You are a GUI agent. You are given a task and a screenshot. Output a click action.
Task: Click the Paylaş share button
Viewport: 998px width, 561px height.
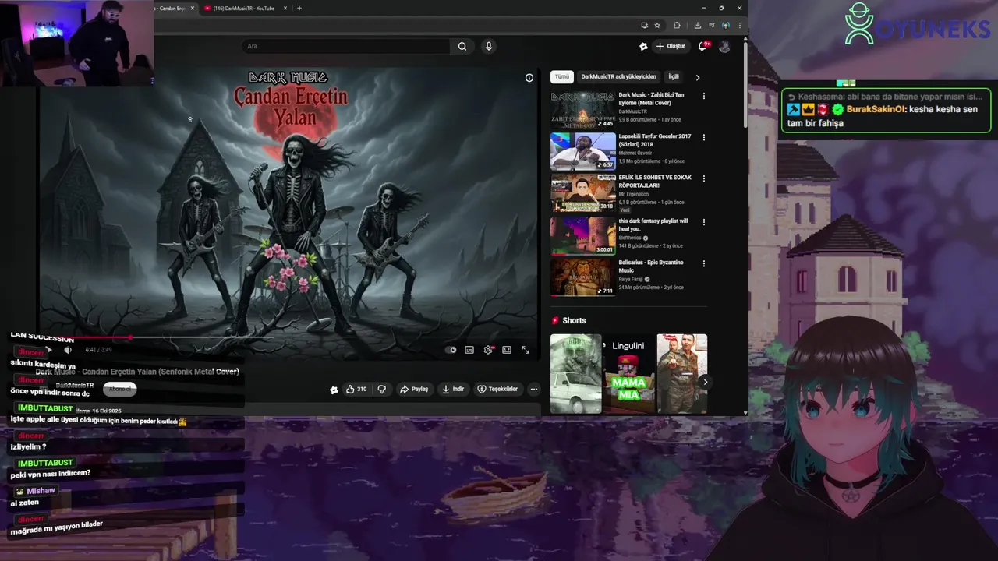point(414,389)
